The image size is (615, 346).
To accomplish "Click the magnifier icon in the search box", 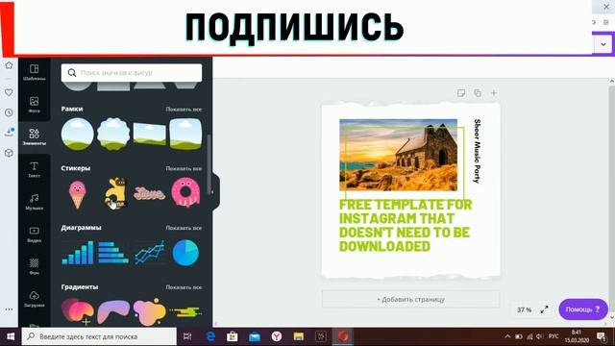I will pos(72,73).
